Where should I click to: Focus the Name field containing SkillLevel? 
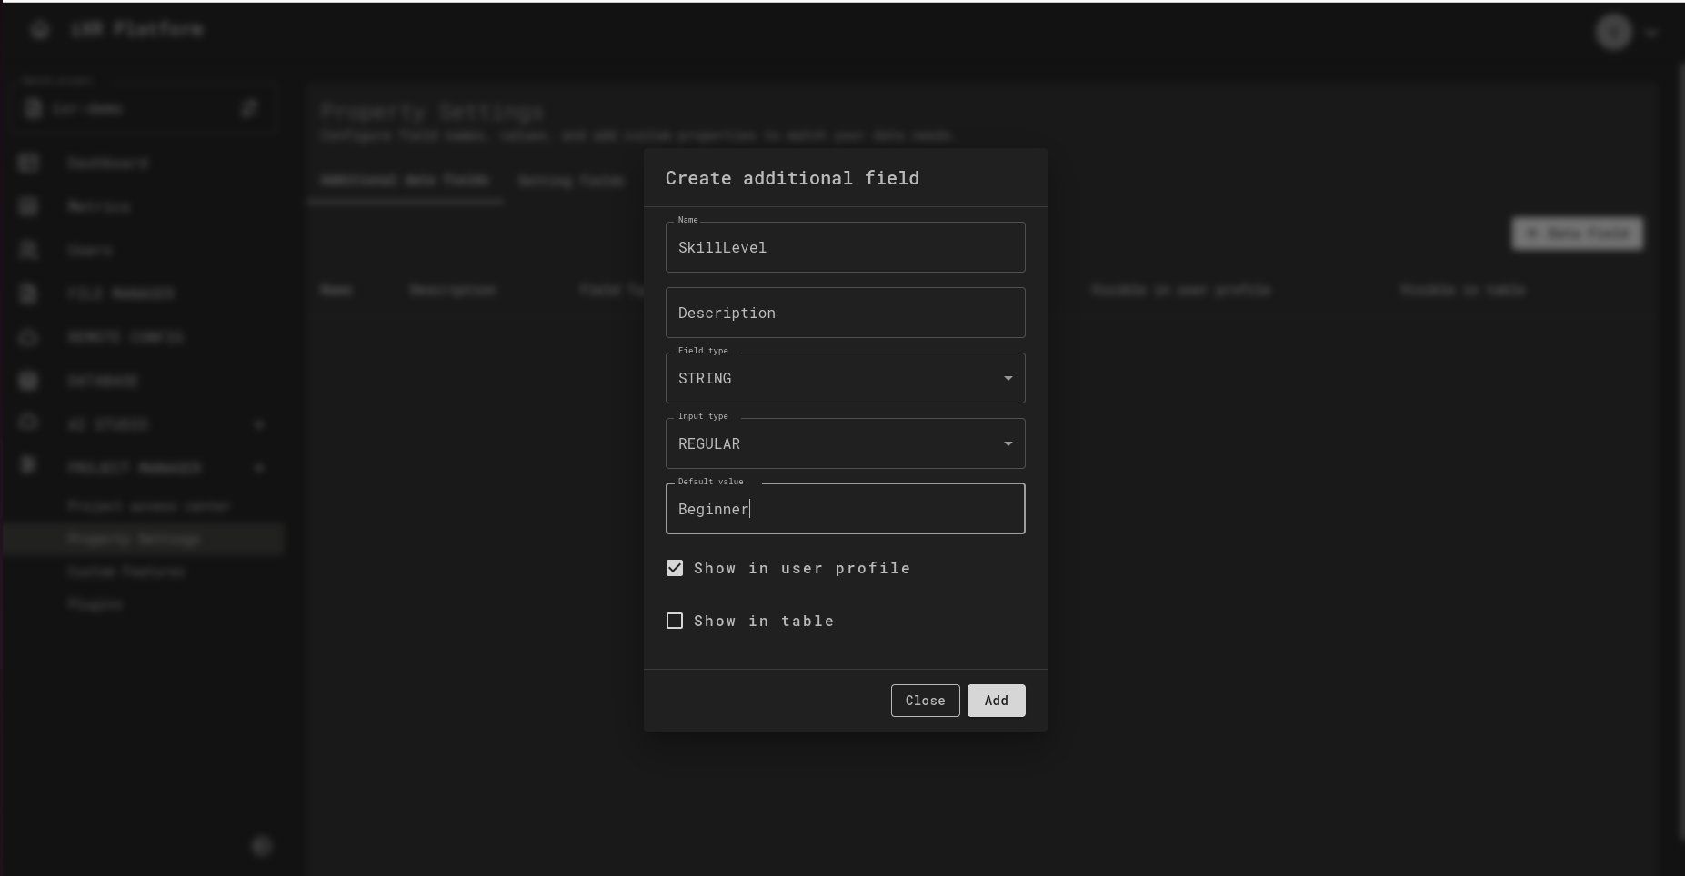[845, 247]
